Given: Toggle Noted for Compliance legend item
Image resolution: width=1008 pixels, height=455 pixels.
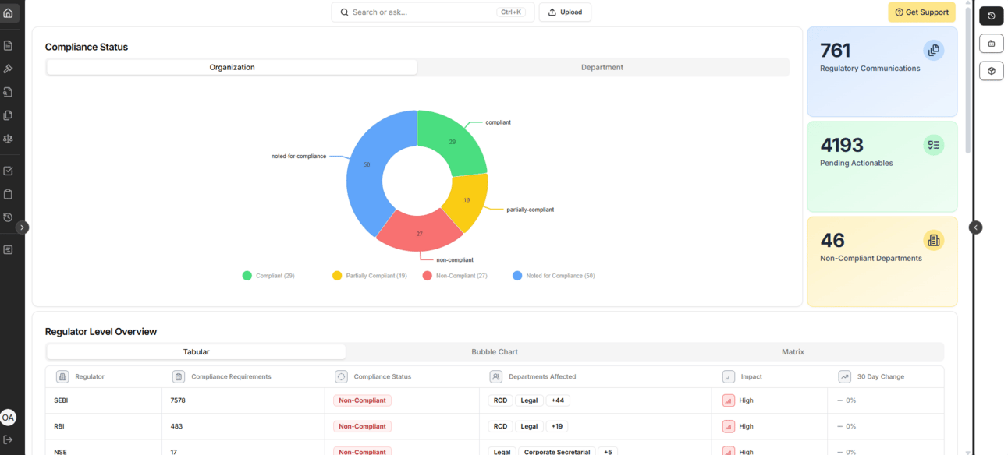Looking at the screenshot, I should point(554,276).
